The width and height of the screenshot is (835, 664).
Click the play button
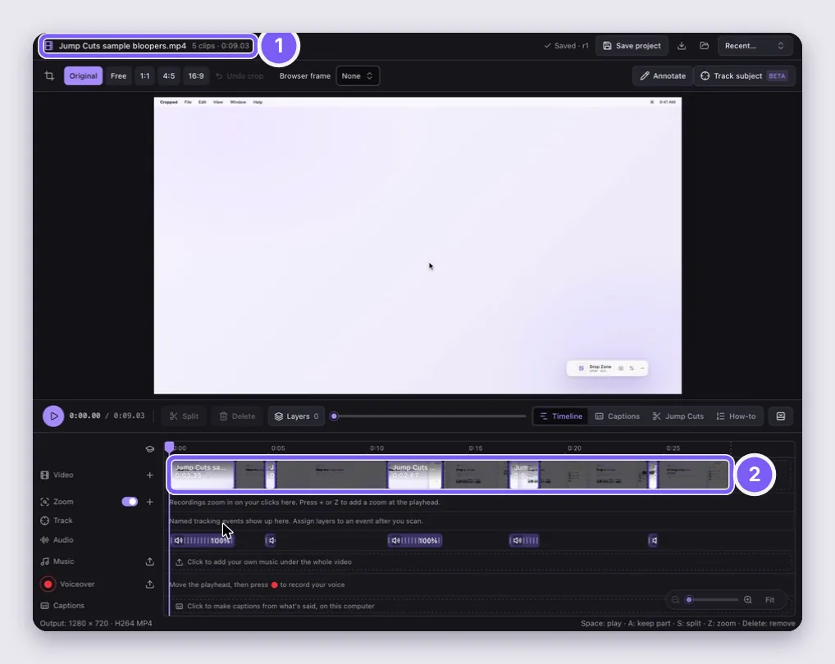click(53, 416)
